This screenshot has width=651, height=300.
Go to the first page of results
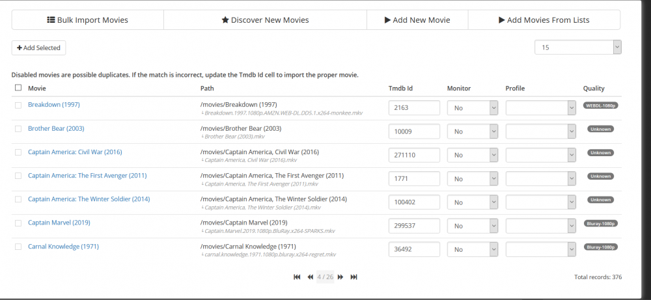pos(297,277)
